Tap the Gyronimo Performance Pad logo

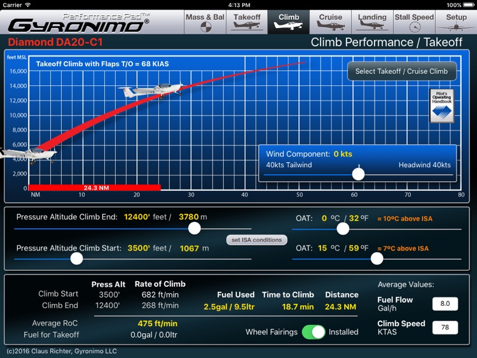click(78, 22)
